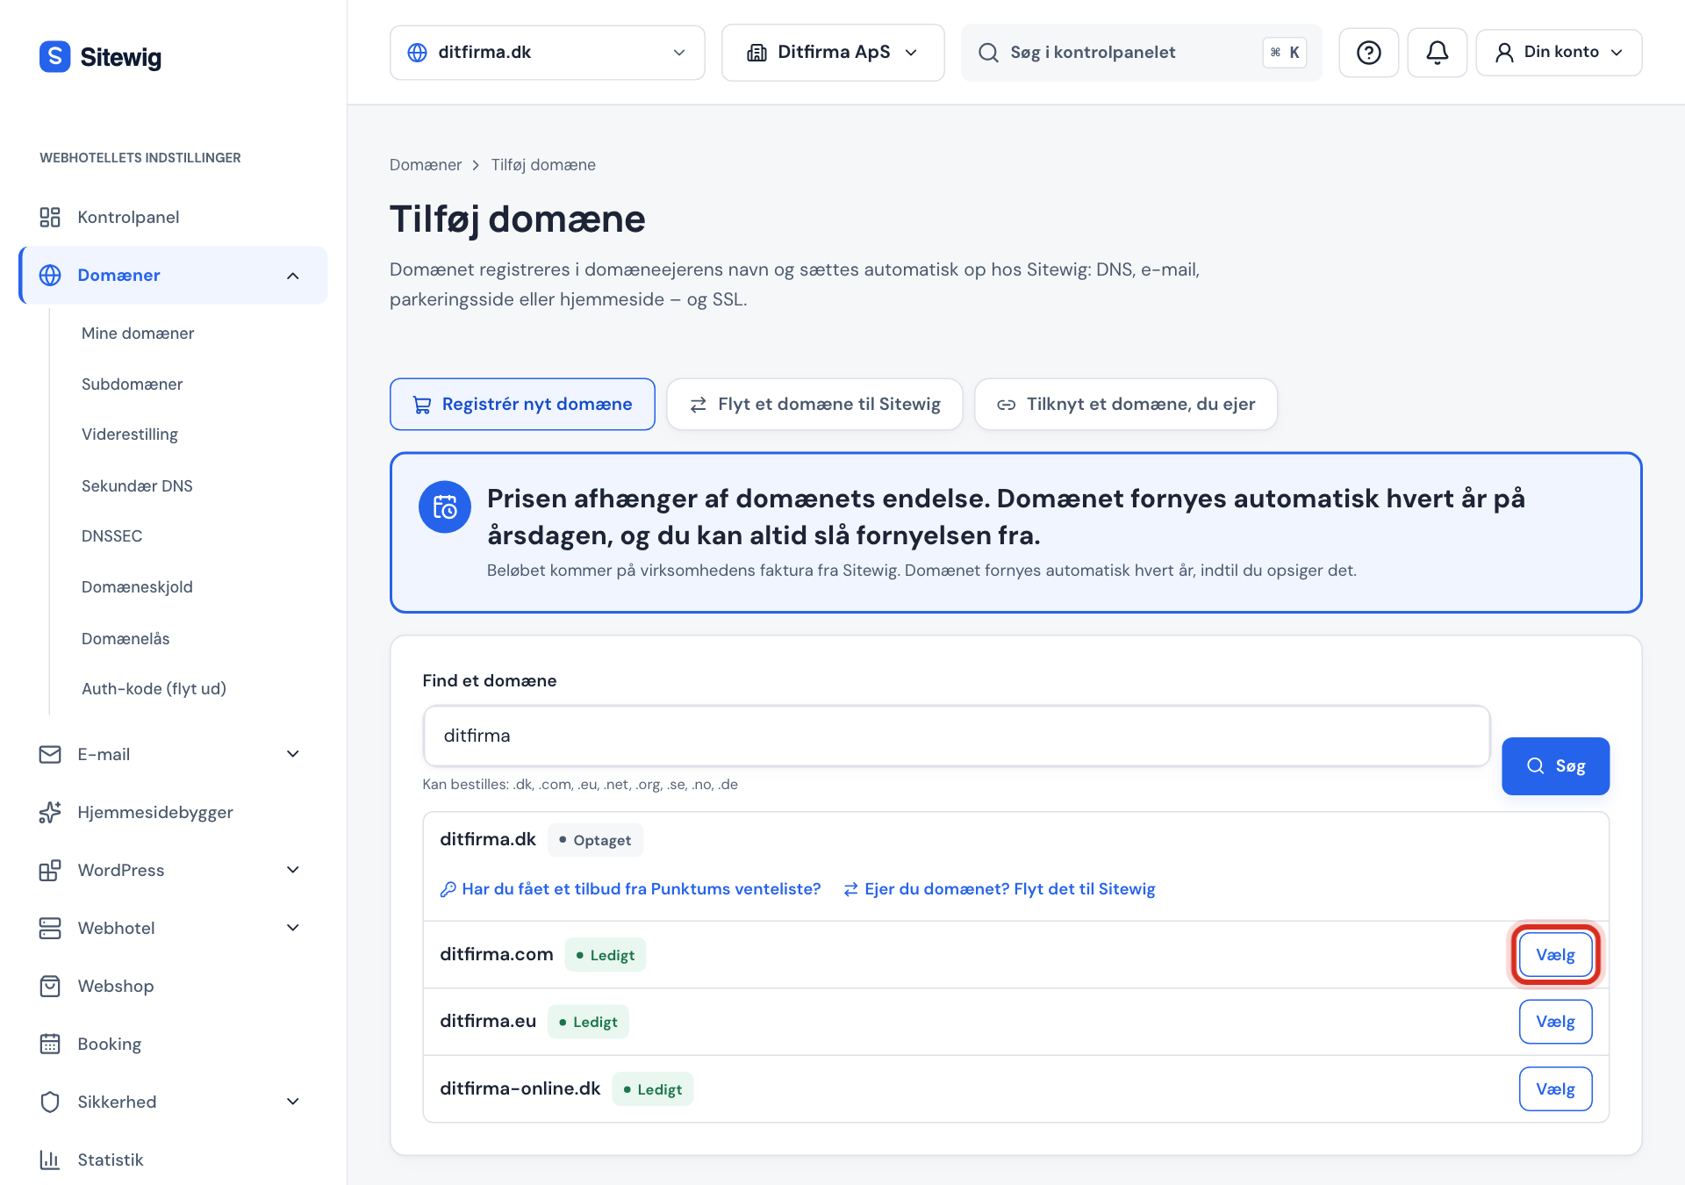Choose Vælg for ditfirma.eu
The height and width of the screenshot is (1185, 1685).
(x=1555, y=1021)
